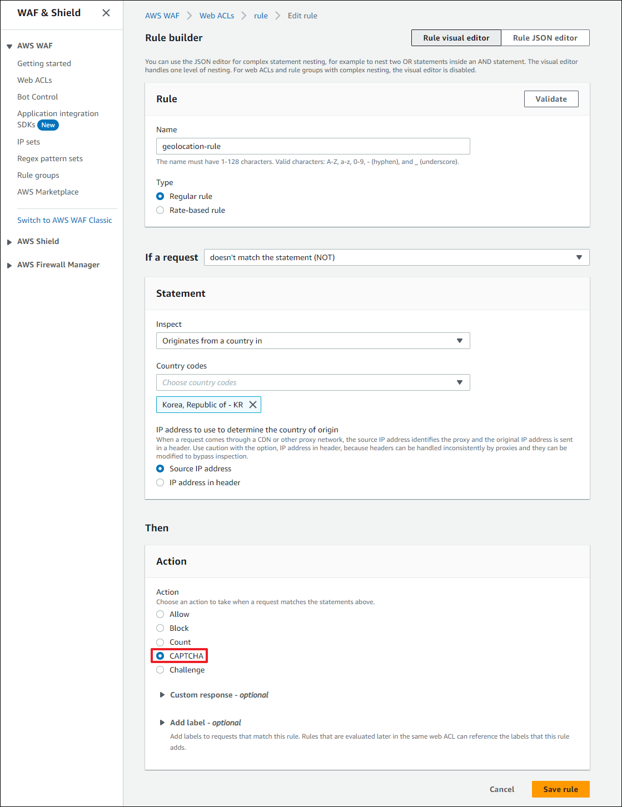Click the Cancel button
Image resolution: width=622 pixels, height=807 pixels.
pyautogui.click(x=502, y=789)
